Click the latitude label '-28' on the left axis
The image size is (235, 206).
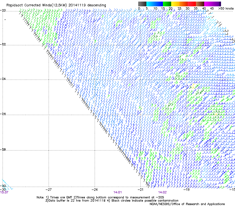3,149
